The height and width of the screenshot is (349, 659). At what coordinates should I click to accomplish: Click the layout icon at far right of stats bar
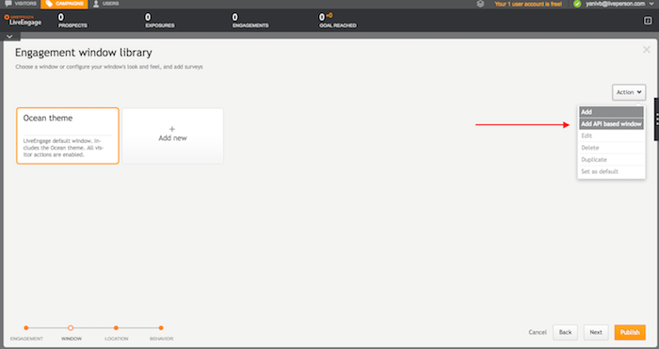tap(648, 21)
